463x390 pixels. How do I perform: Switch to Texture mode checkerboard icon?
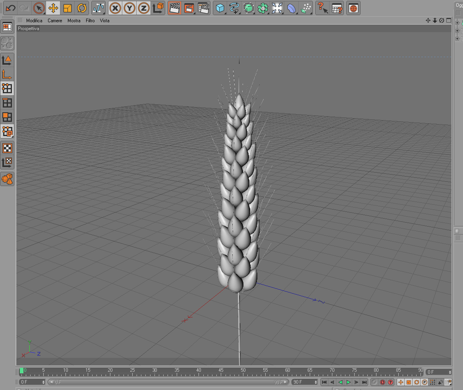tap(7, 148)
